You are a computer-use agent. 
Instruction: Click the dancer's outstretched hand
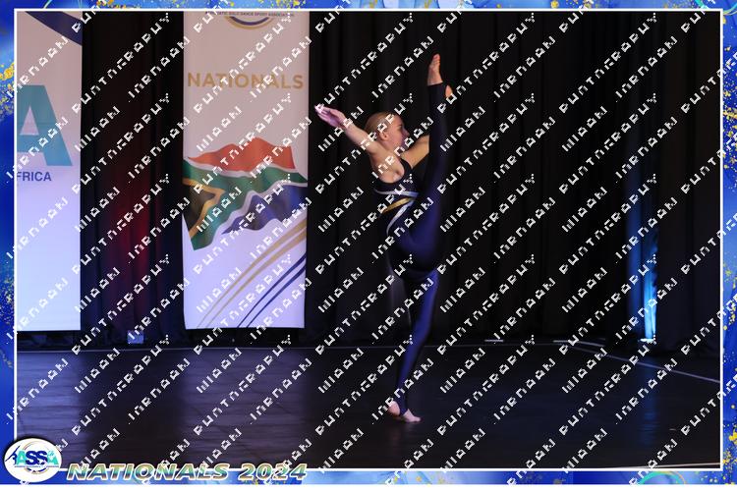click(x=324, y=112)
